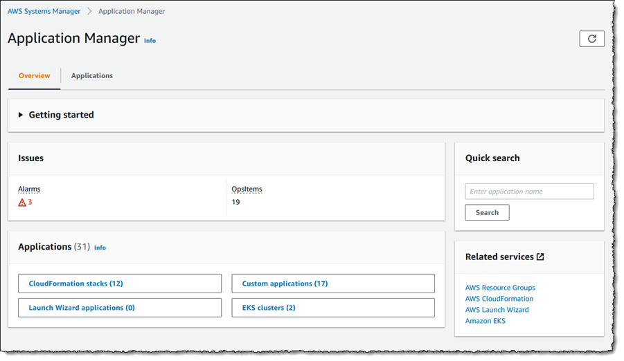Open EKS clusters (2)
Image resolution: width=624 pixels, height=361 pixels.
[x=333, y=308]
